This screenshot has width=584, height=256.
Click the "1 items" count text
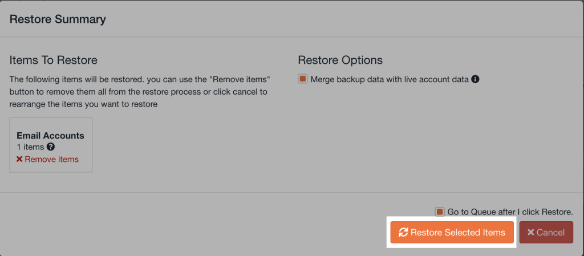[x=30, y=147]
